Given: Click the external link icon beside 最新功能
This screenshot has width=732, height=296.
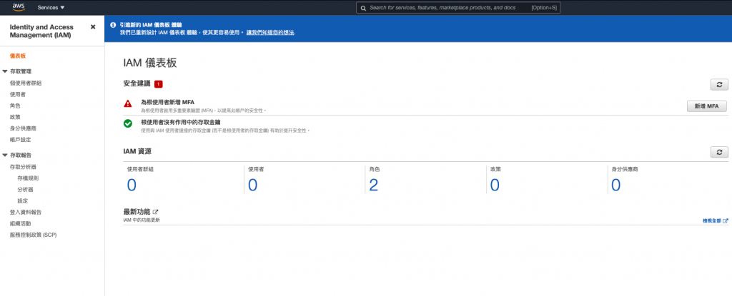Looking at the screenshot, I should pyautogui.click(x=156, y=212).
